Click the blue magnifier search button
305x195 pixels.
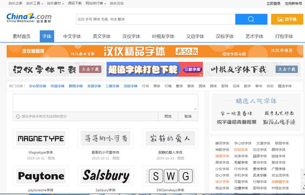(251, 19)
